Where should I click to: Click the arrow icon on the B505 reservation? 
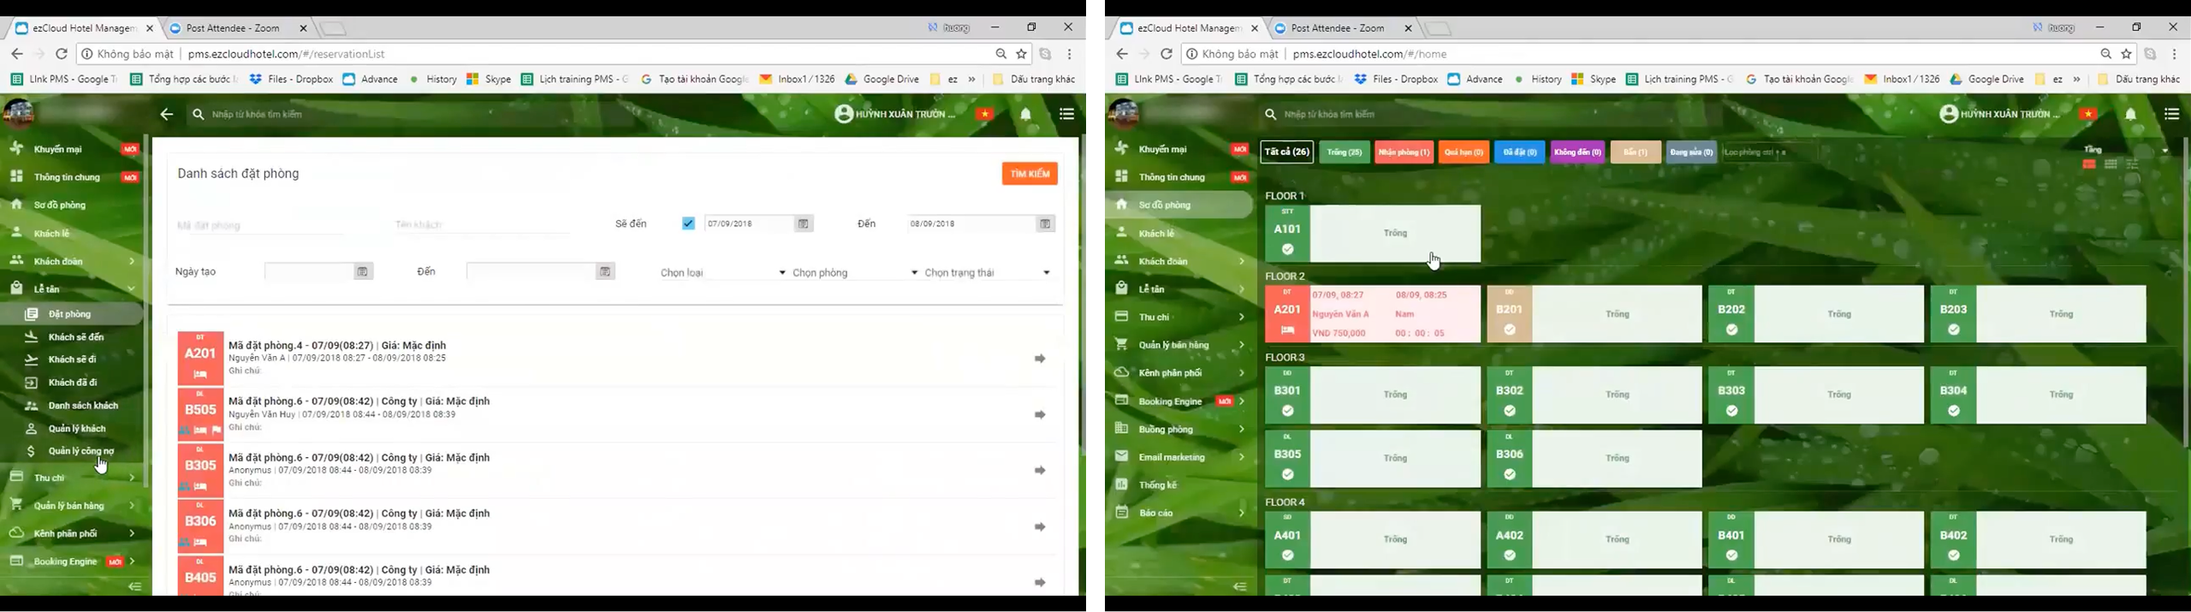click(x=1040, y=415)
